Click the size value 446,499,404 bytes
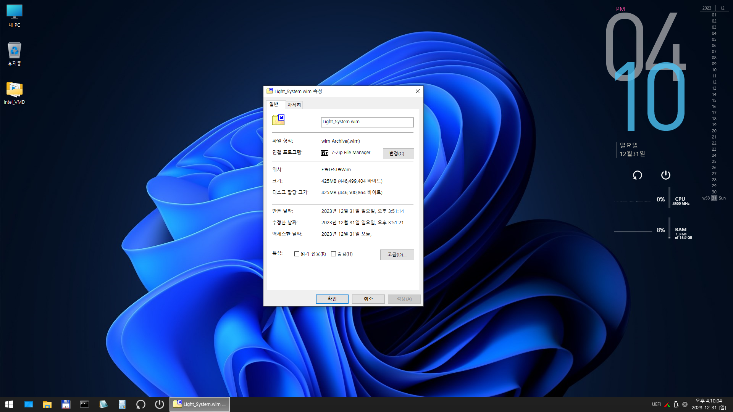This screenshot has width=733, height=412. tap(352, 181)
